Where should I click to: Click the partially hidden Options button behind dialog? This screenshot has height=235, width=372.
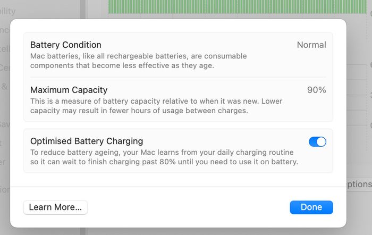pyautogui.click(x=359, y=184)
